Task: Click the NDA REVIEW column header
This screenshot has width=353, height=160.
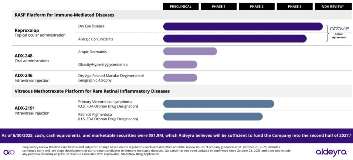Action: (334, 7)
